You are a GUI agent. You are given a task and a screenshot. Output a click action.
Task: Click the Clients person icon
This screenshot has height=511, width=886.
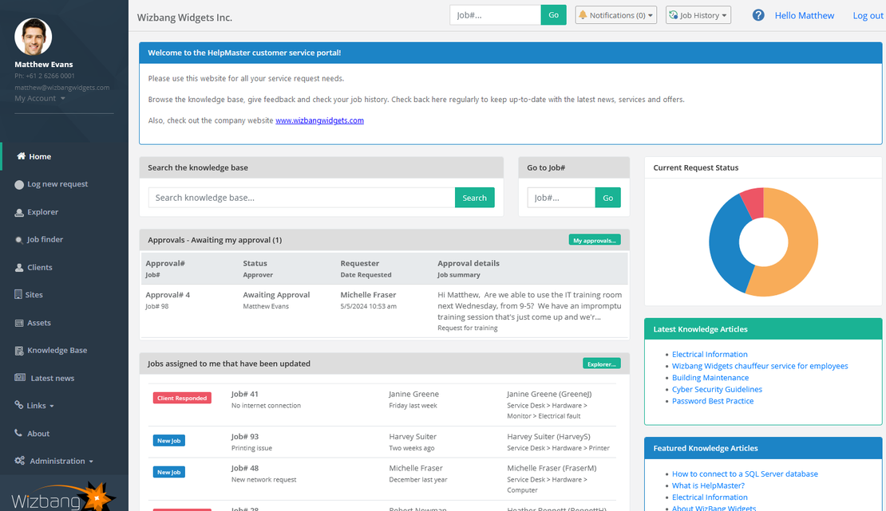19,268
